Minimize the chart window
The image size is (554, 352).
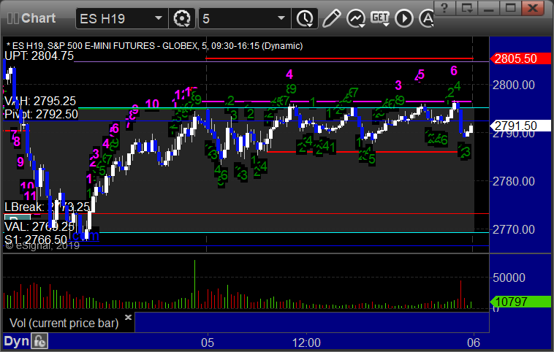(x=488, y=8)
